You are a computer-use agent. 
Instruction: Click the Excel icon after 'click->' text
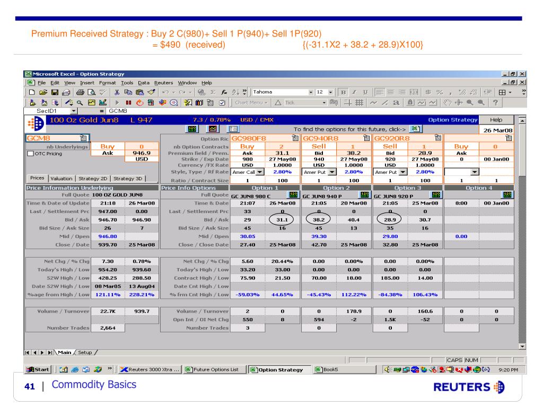tap(415, 129)
